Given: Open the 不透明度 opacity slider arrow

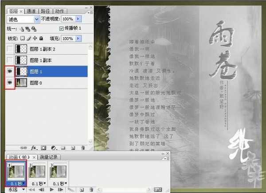Looking at the screenshot, I should pyautogui.click(x=78, y=19).
